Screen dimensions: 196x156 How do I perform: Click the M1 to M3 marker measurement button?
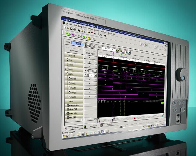(89, 38)
